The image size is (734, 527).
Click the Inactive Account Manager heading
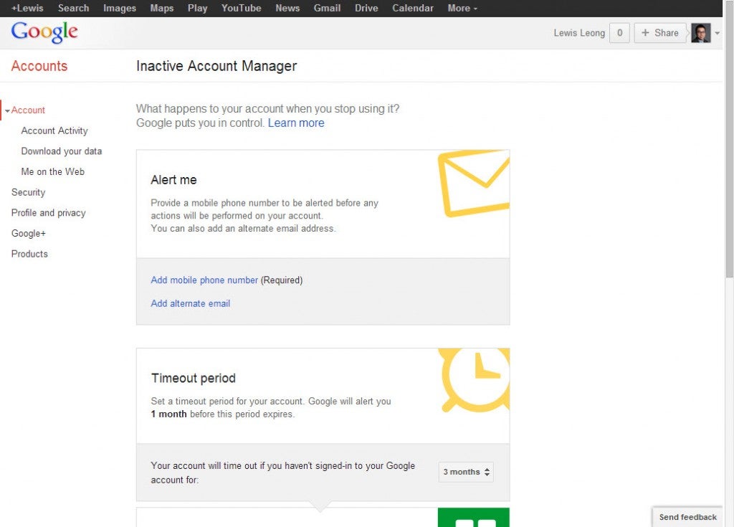(216, 66)
